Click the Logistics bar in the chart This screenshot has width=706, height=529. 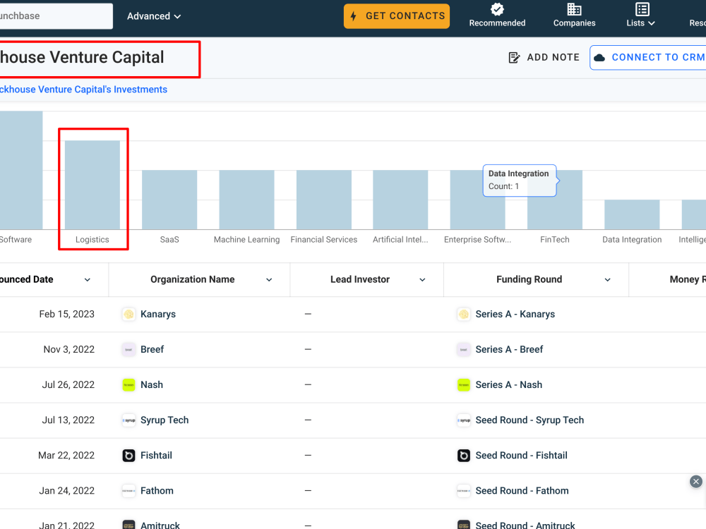click(x=92, y=183)
